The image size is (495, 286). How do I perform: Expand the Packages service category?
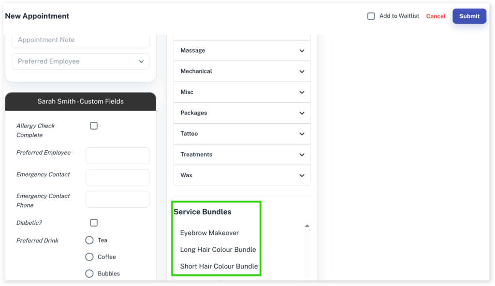242,113
